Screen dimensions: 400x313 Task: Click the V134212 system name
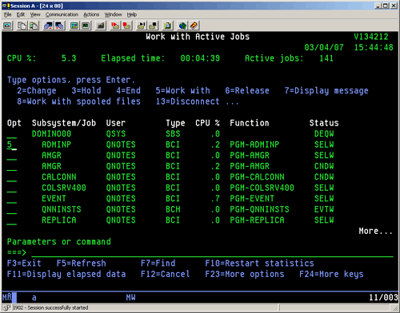click(x=371, y=37)
